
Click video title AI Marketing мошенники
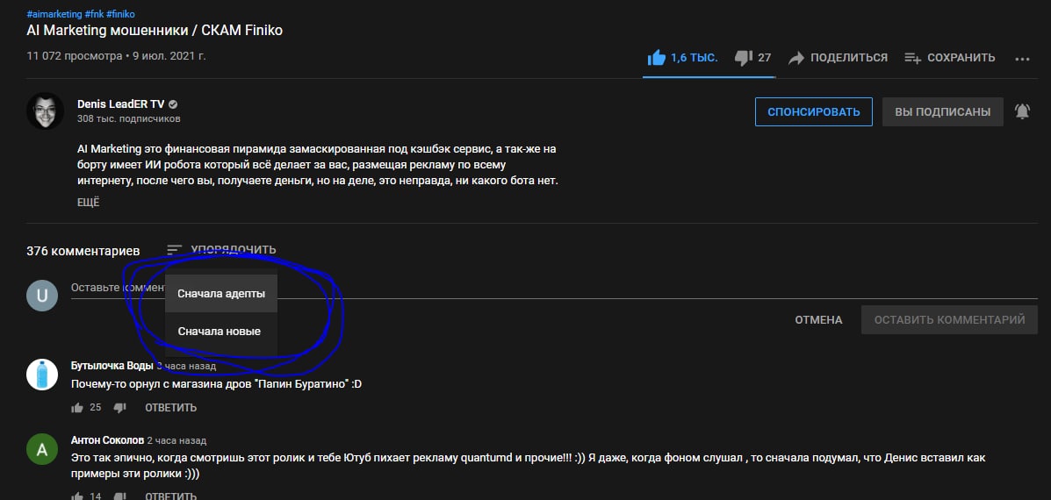point(155,32)
